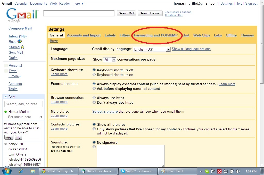Click Select a picture link

click(105, 111)
